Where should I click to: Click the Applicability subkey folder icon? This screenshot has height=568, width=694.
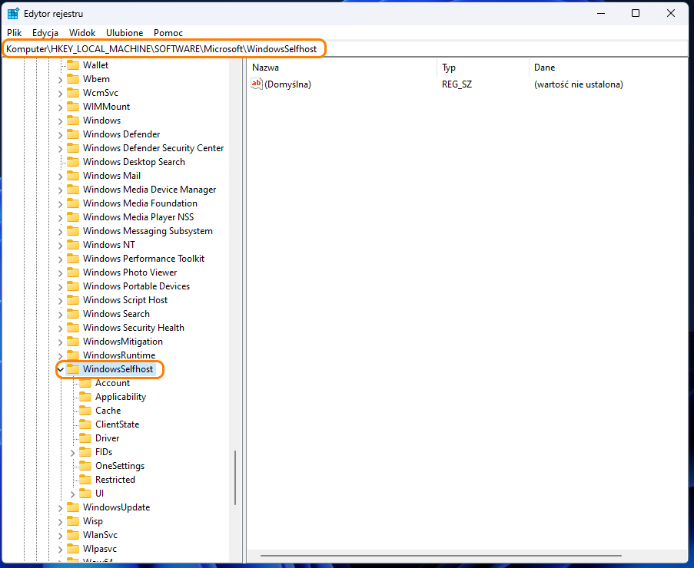click(85, 397)
